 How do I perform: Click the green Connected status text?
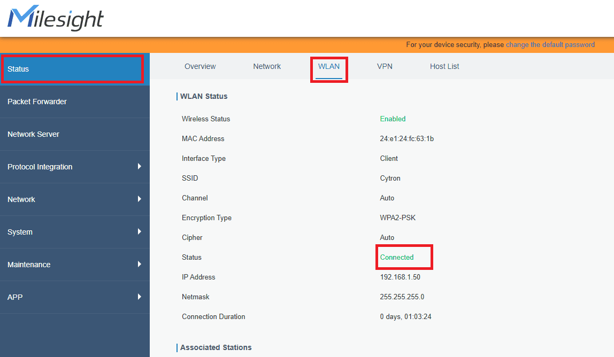(396, 257)
